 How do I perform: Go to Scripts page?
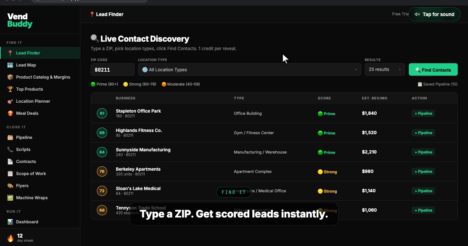[x=40, y=150]
